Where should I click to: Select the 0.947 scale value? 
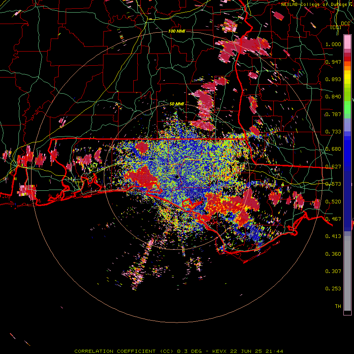[333, 62]
